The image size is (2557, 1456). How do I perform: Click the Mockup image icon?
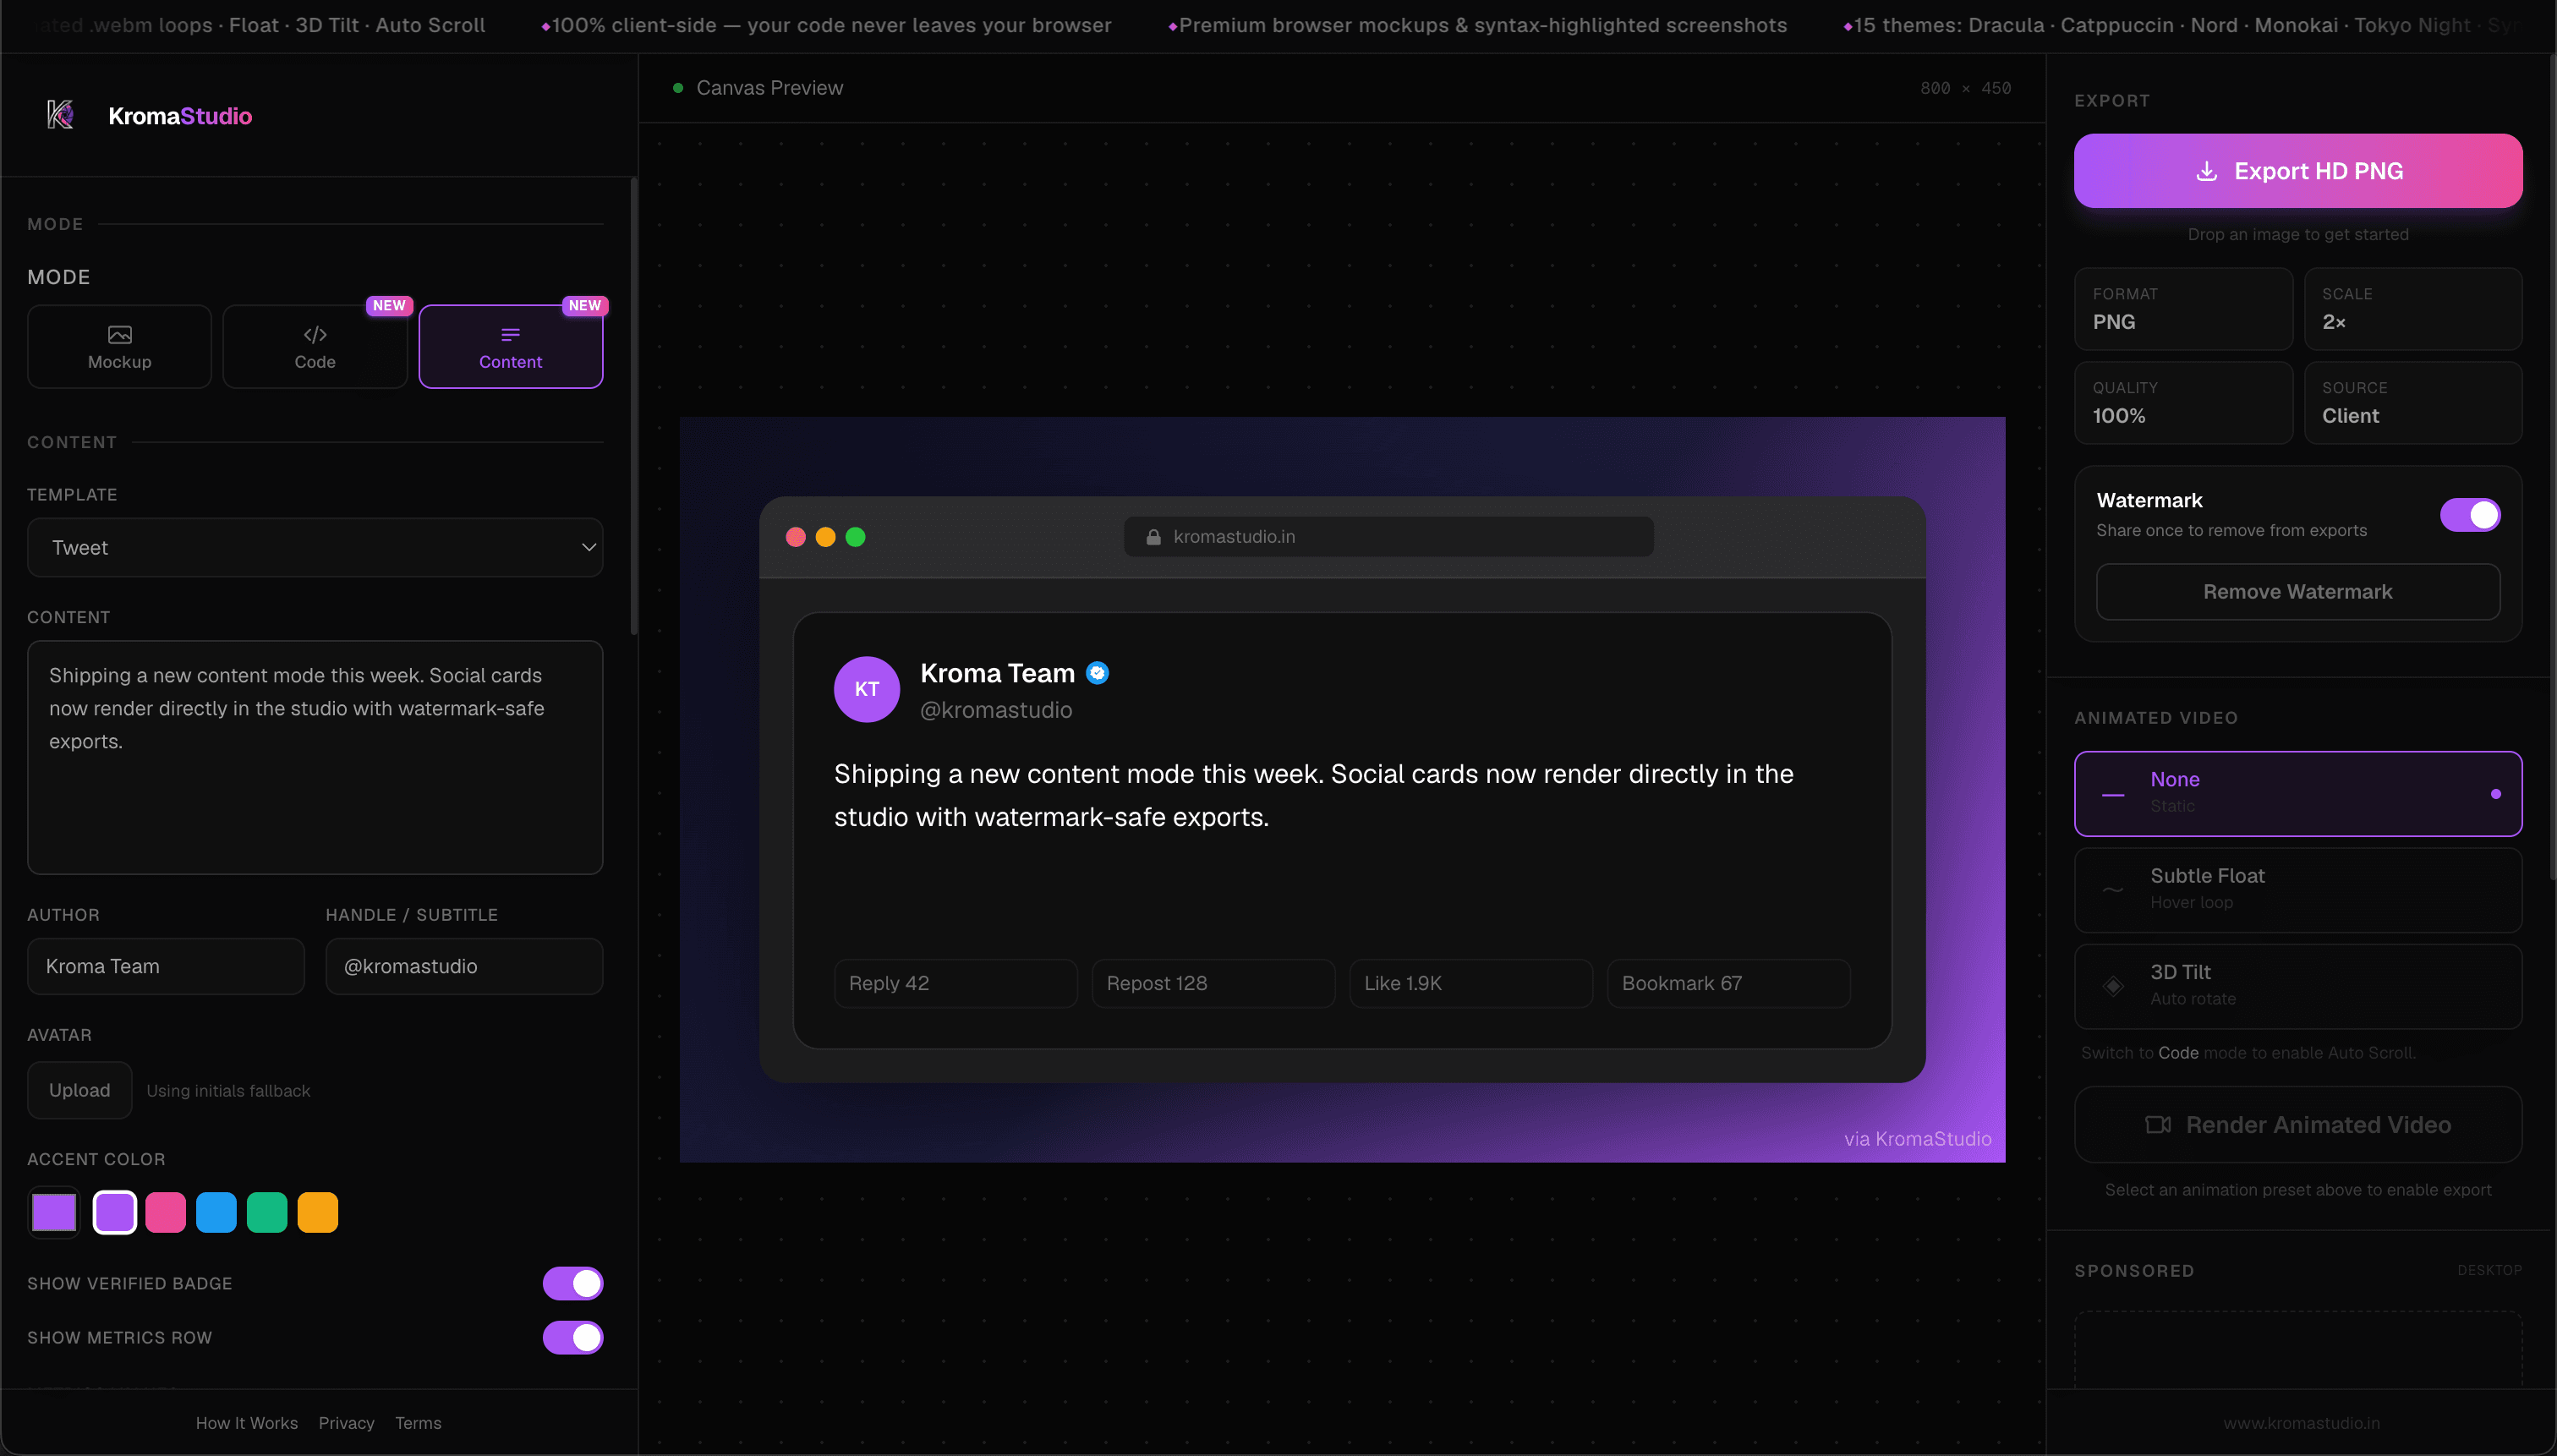[x=120, y=335]
